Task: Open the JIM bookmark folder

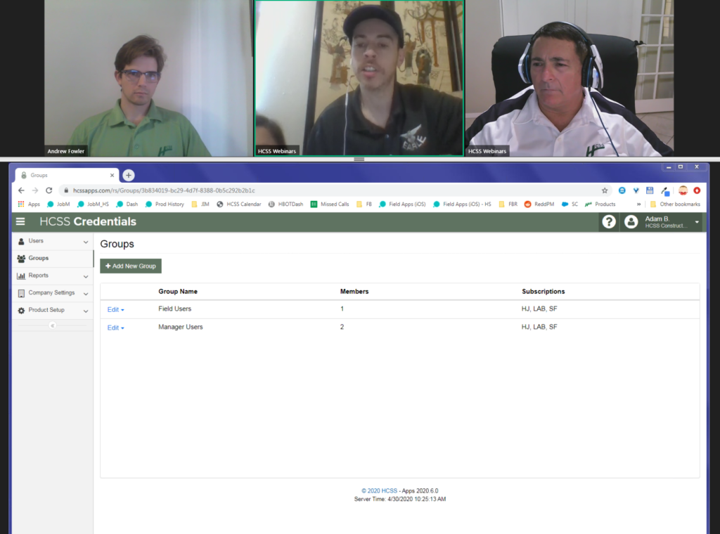Action: click(200, 204)
